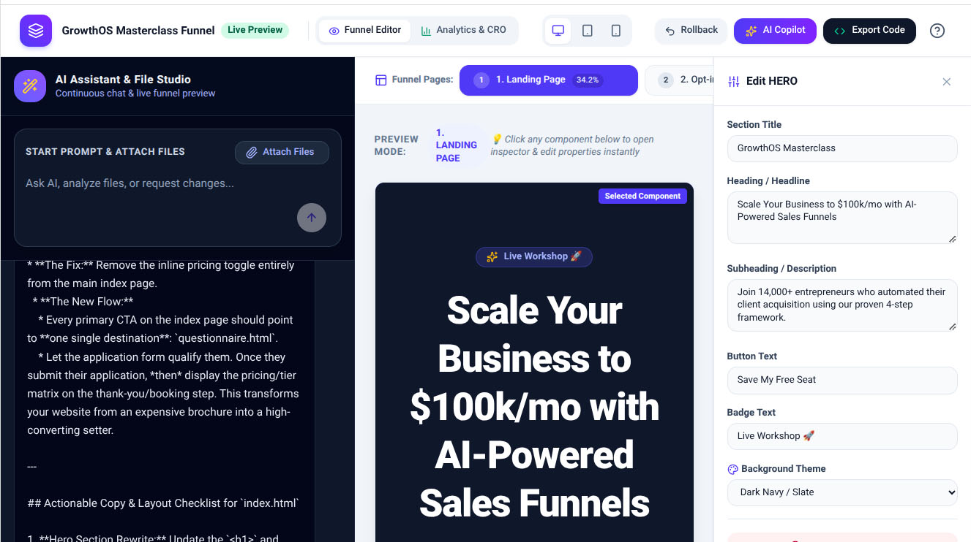The image size is (971, 542).
Task: Click the GrowthOS Masterclass Funnel title
Action: (x=138, y=31)
